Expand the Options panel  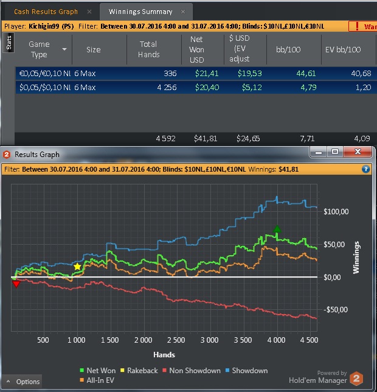point(22,382)
